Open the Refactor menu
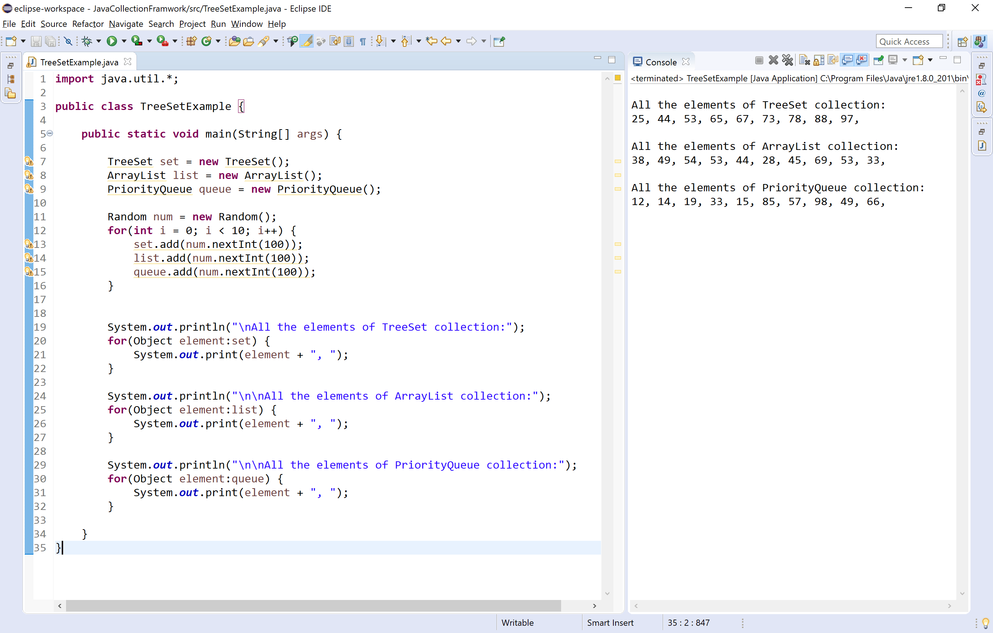 [87, 24]
